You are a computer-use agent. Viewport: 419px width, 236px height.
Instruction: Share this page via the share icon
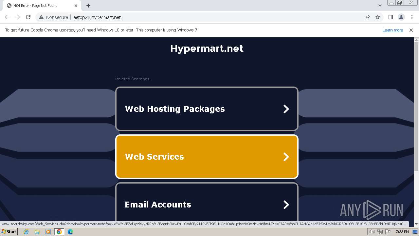[367, 17]
